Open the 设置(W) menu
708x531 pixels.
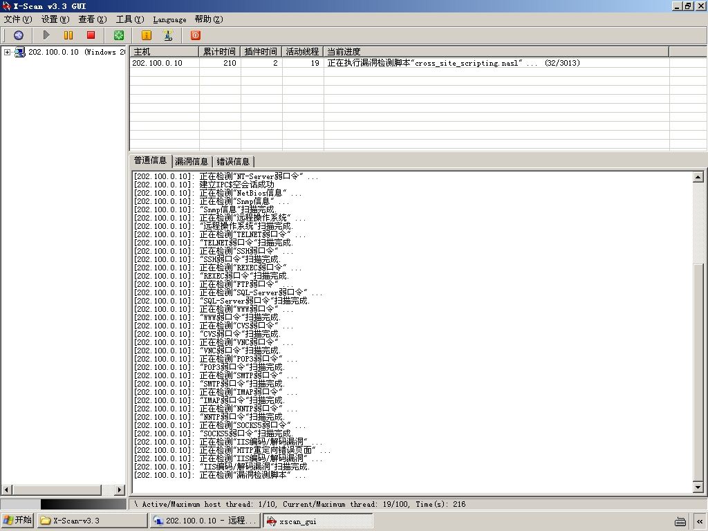tap(55, 19)
